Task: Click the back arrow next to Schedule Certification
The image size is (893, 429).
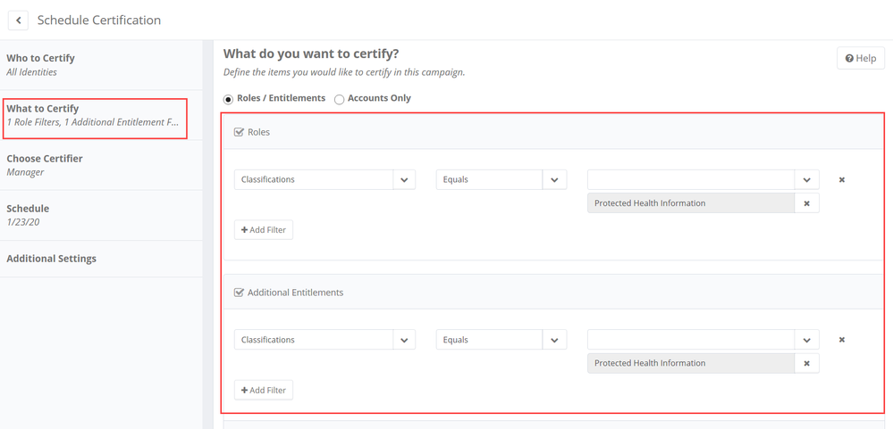Action: [x=18, y=20]
